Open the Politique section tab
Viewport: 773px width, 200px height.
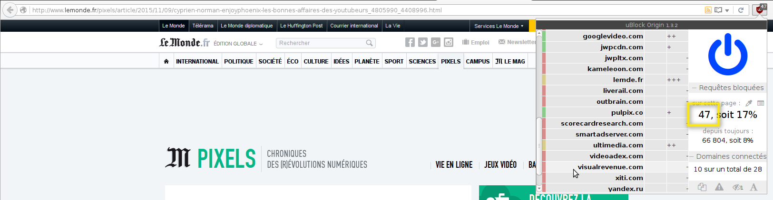[239, 62]
